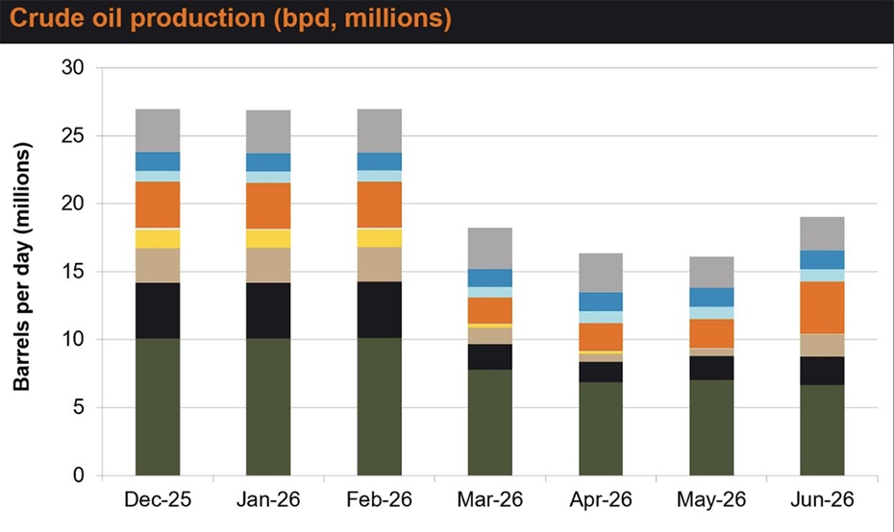Click the x-axis label "Mar-26"
Screen dimensions: 894x532
[x=489, y=499]
